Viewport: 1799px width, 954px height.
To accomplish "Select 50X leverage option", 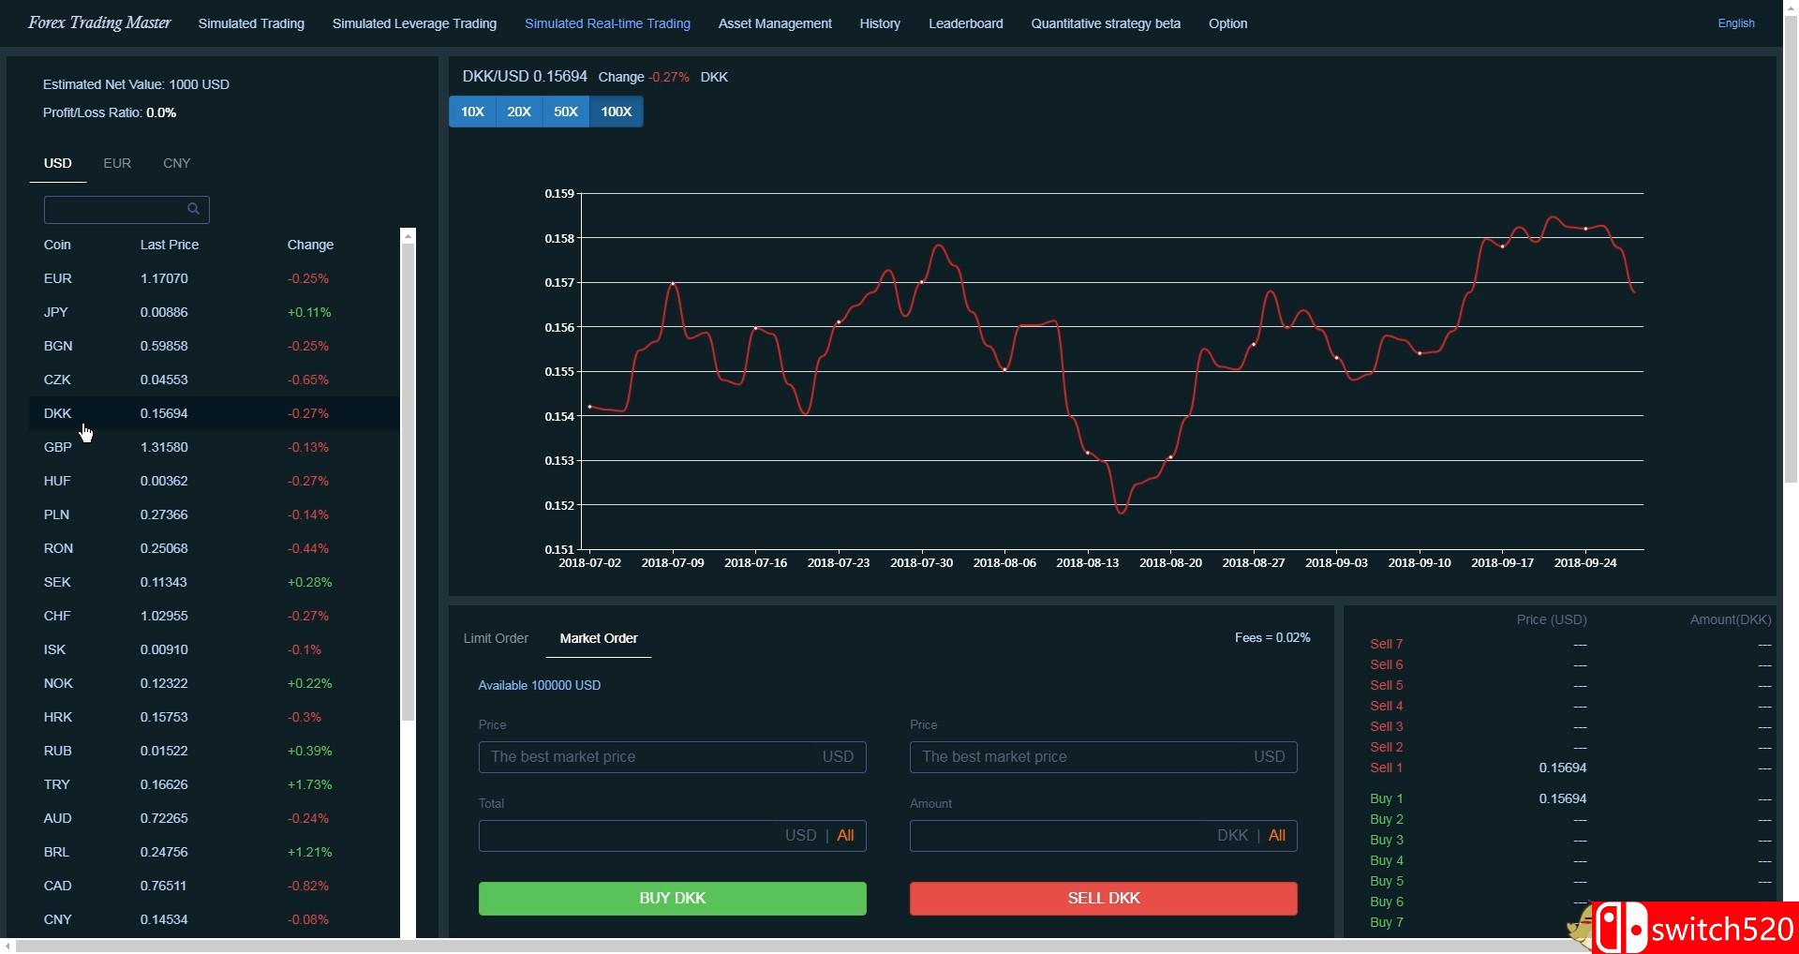I will [x=566, y=112].
